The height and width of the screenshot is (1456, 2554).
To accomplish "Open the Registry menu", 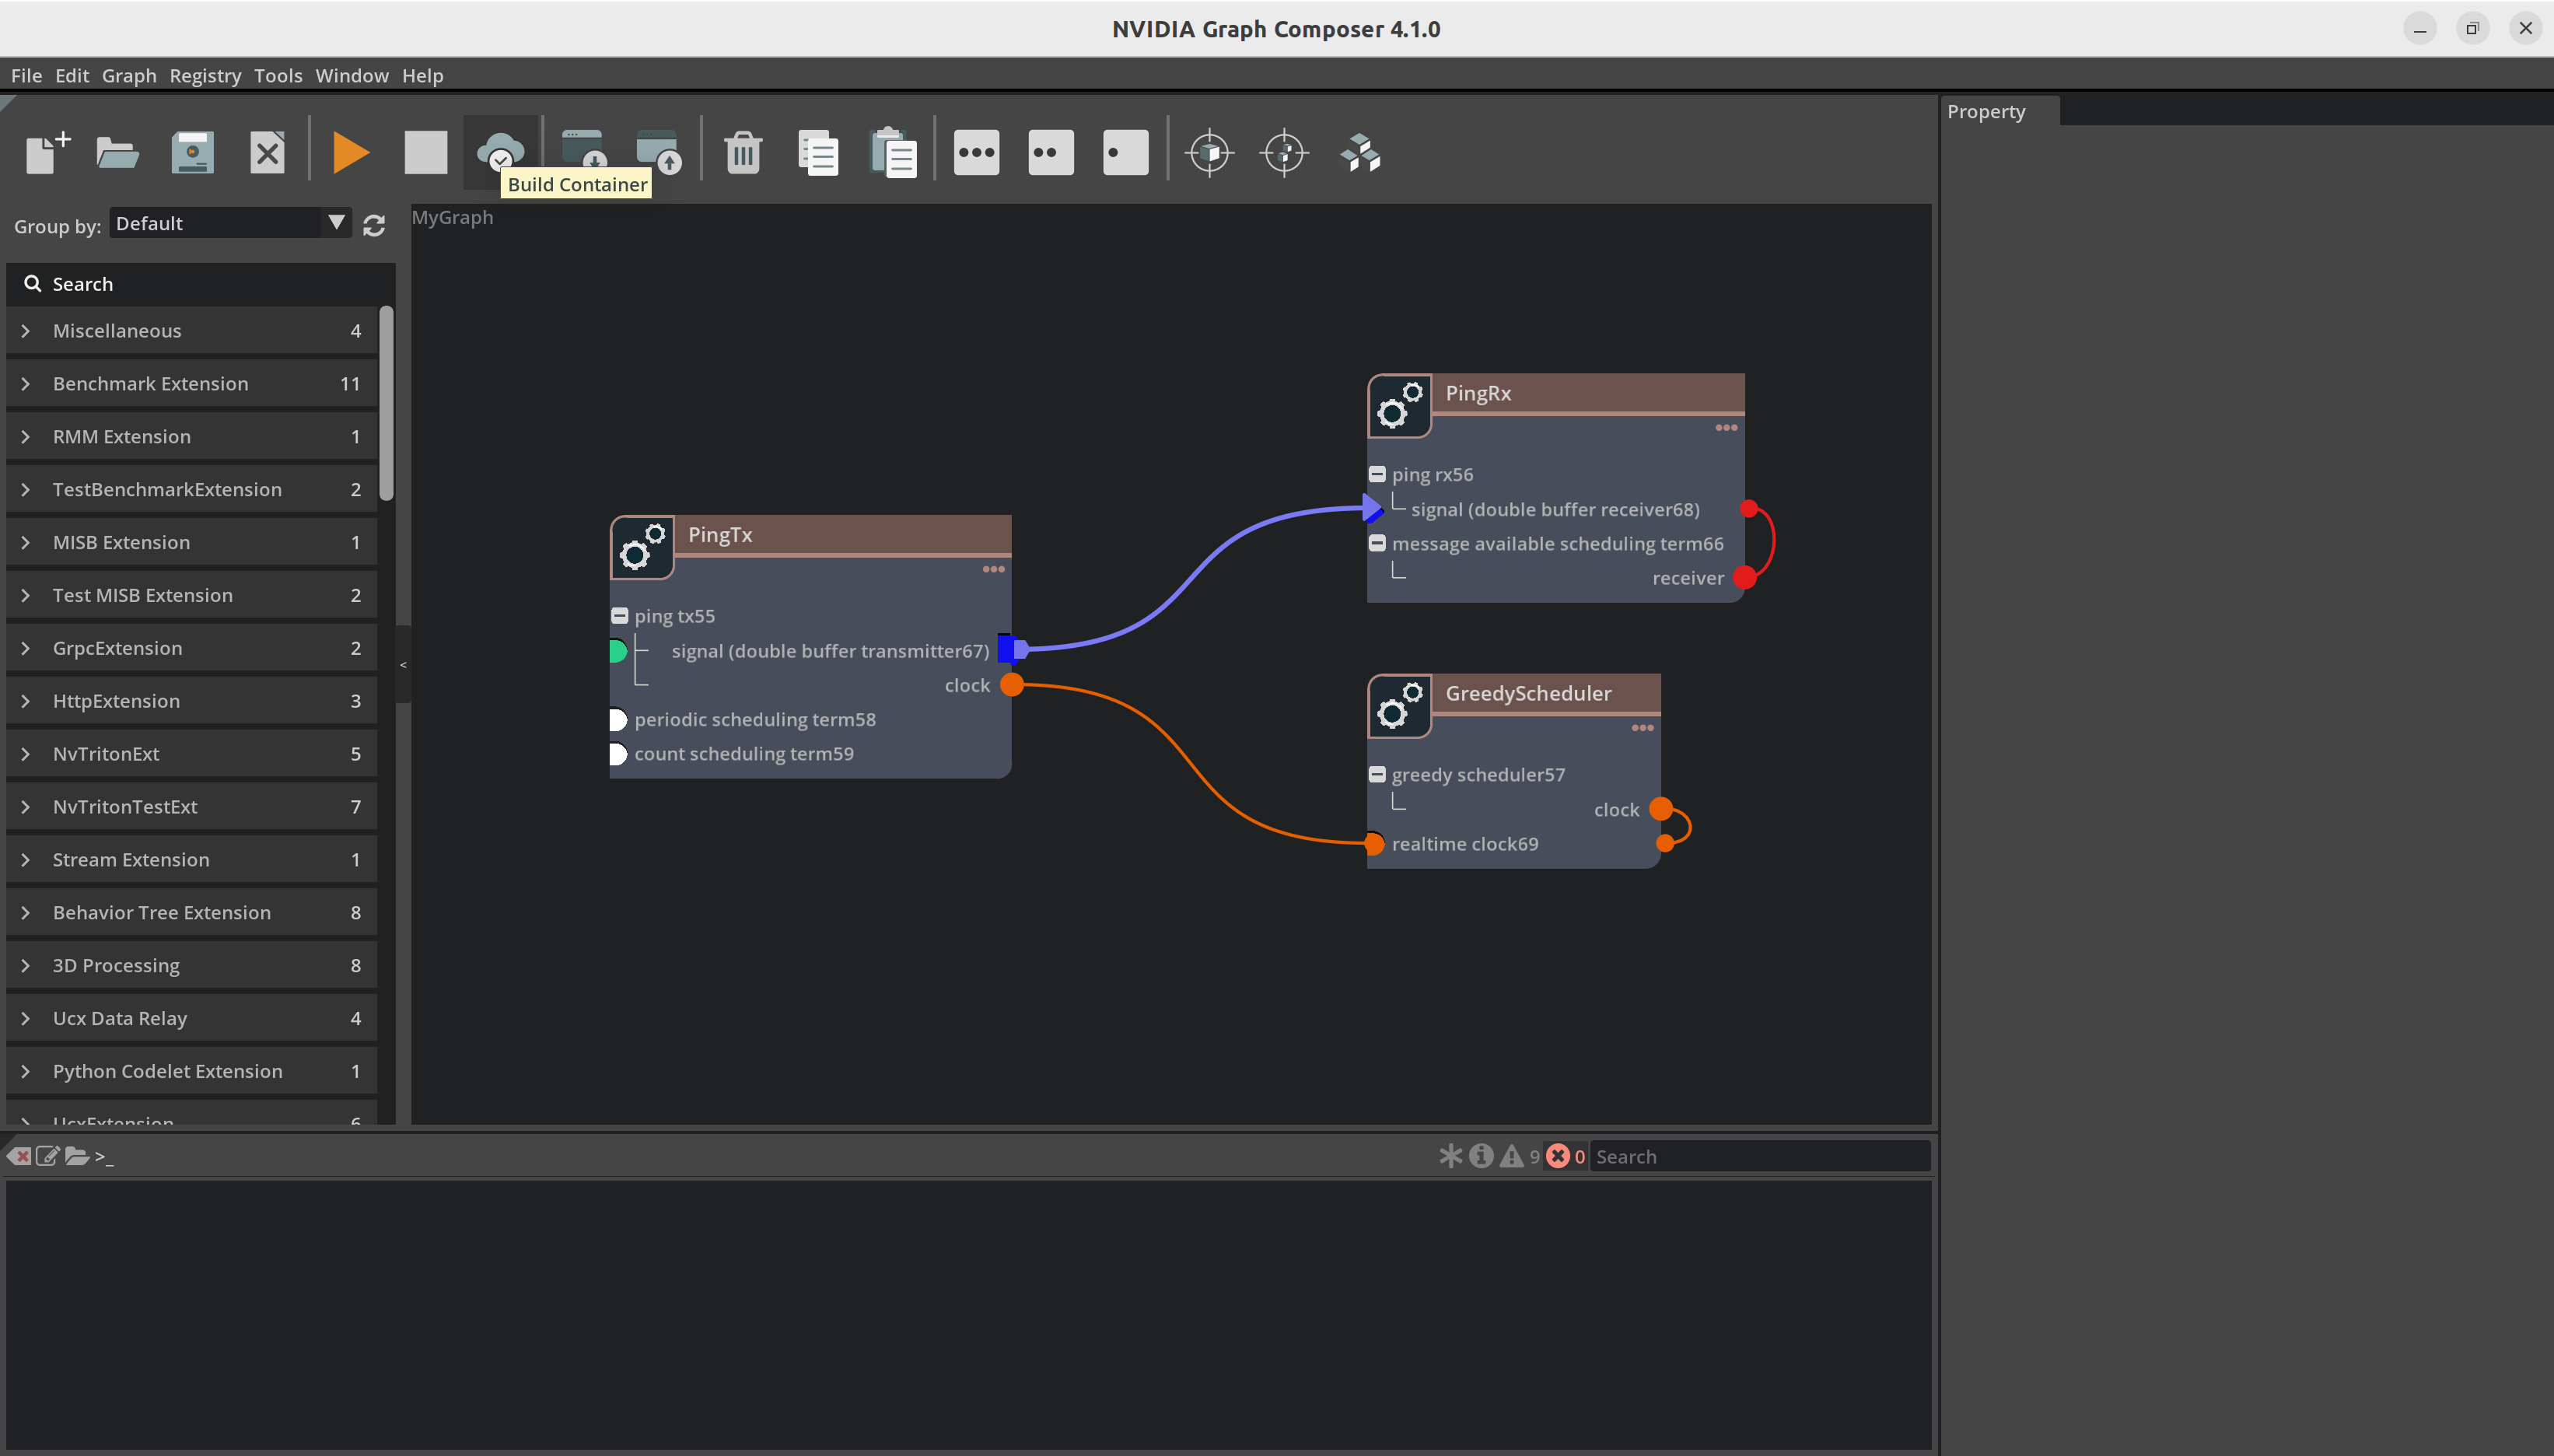I will [x=205, y=76].
